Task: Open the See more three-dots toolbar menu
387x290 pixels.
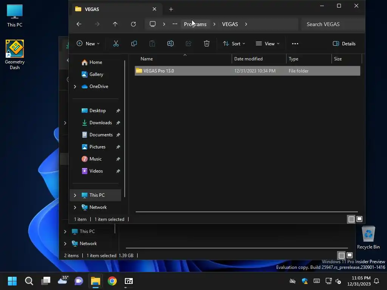Action: 295,44
